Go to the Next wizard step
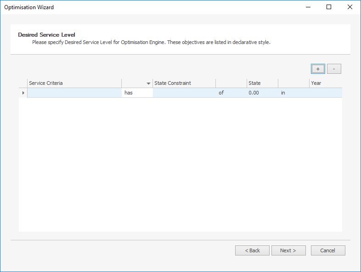 tap(288, 250)
